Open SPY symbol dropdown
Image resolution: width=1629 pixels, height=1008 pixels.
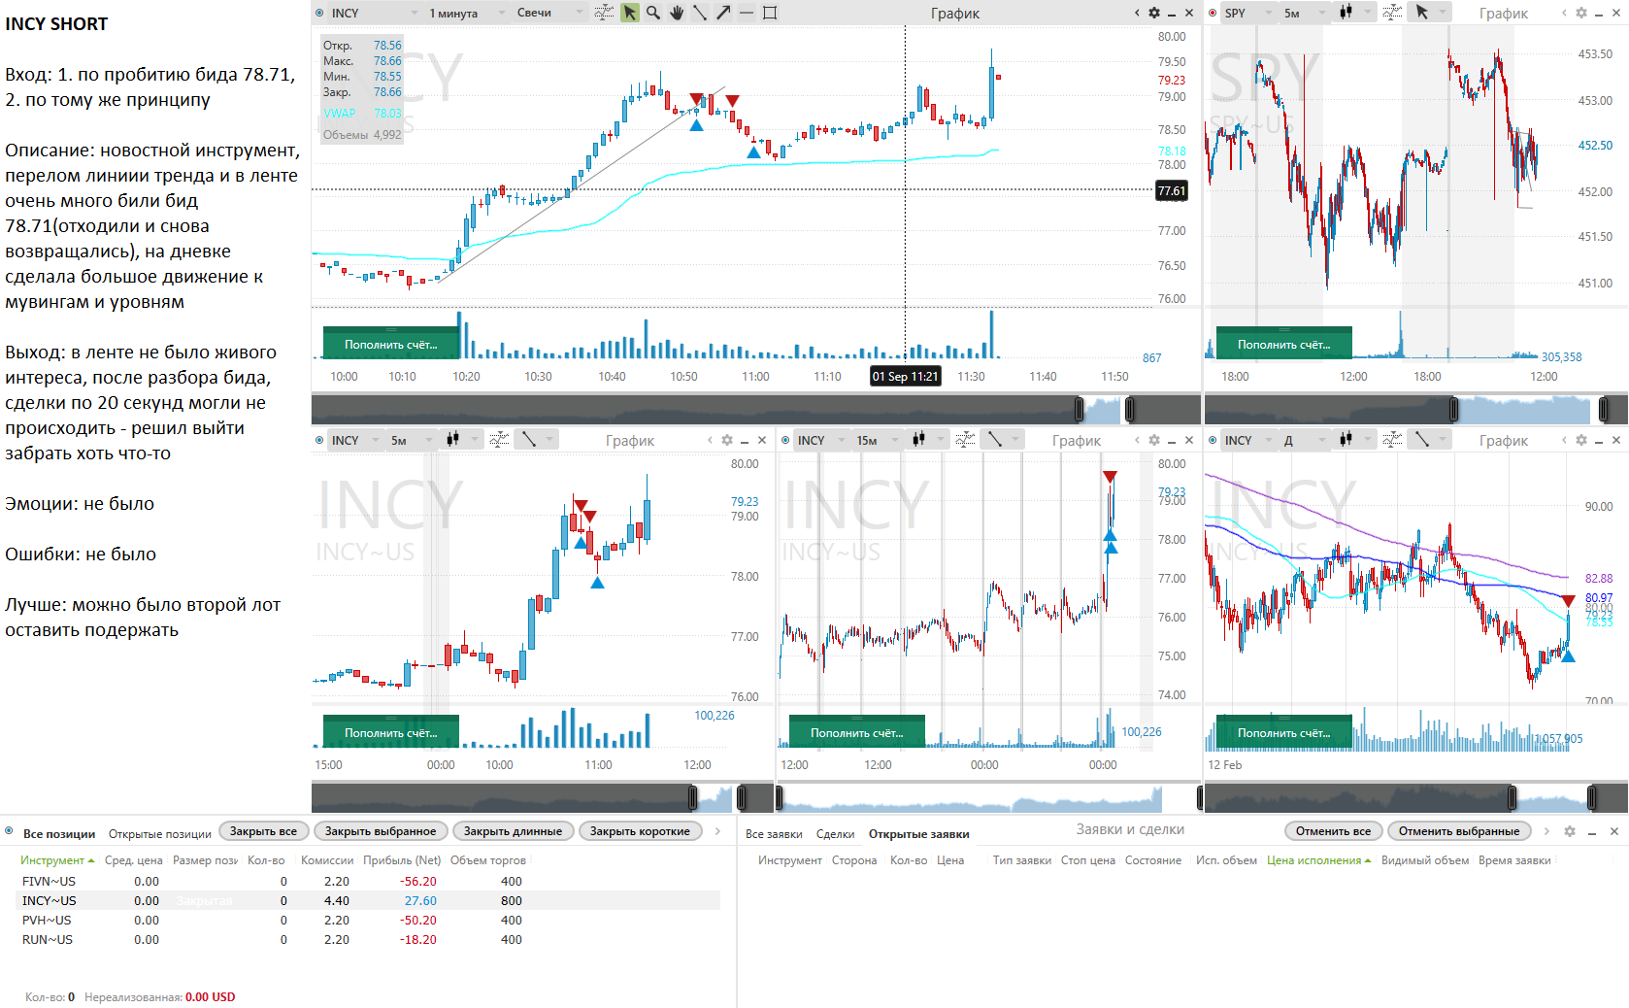point(1247,13)
